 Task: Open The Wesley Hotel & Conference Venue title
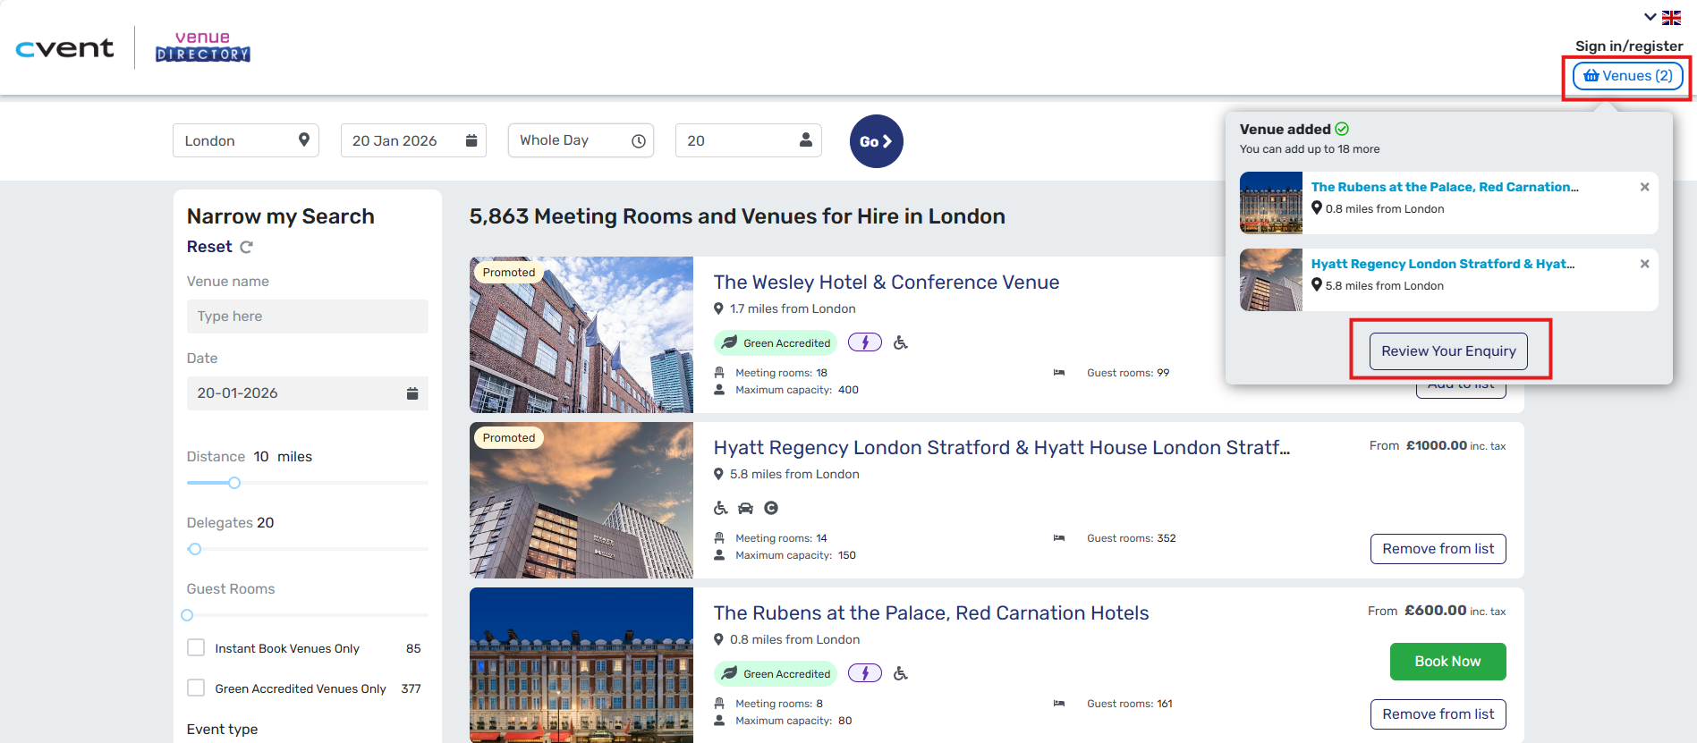pyautogui.click(x=887, y=283)
